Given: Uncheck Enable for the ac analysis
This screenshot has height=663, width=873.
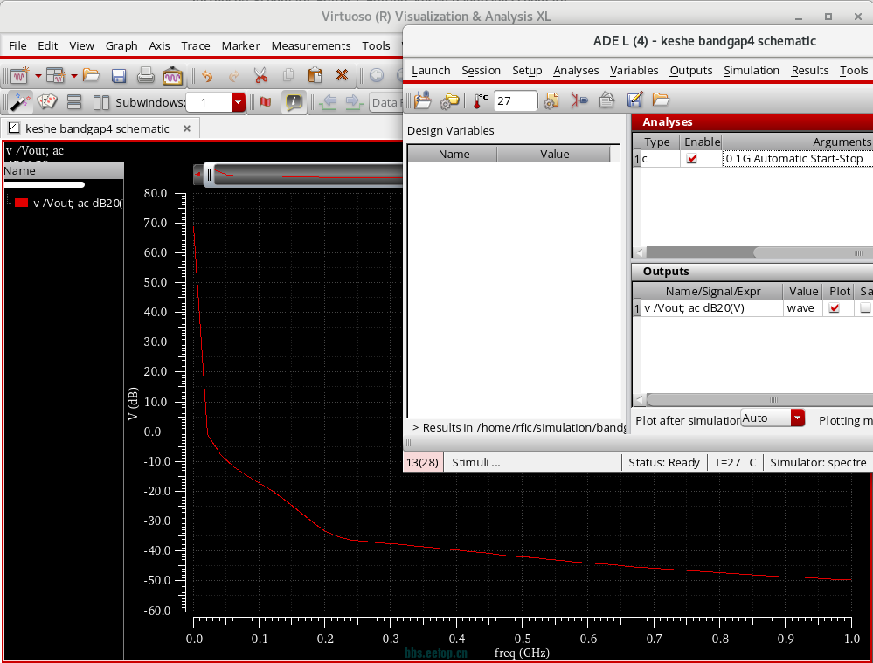Looking at the screenshot, I should point(692,159).
